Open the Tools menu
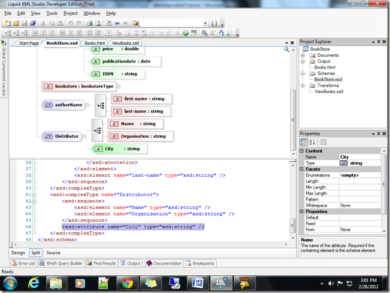390x293 pixels. point(52,13)
